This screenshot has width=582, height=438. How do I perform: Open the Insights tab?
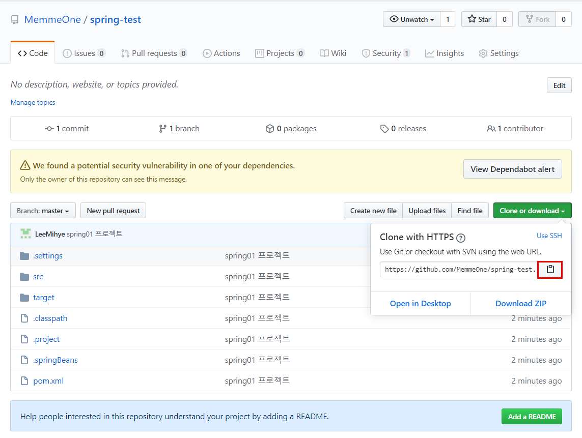click(445, 53)
